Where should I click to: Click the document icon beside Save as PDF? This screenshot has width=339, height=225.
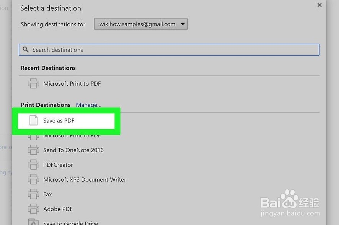(x=34, y=121)
